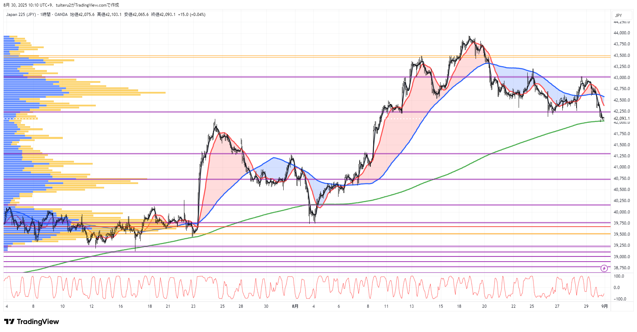This screenshot has height=332, width=637.
Task: Click the oscillator 100.0 scale label
Action: coord(619,276)
